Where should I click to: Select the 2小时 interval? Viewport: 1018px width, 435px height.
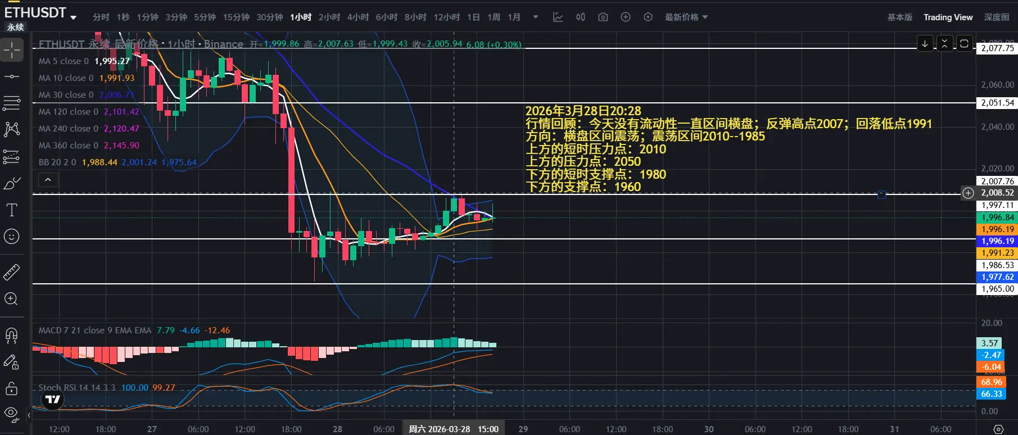[329, 17]
